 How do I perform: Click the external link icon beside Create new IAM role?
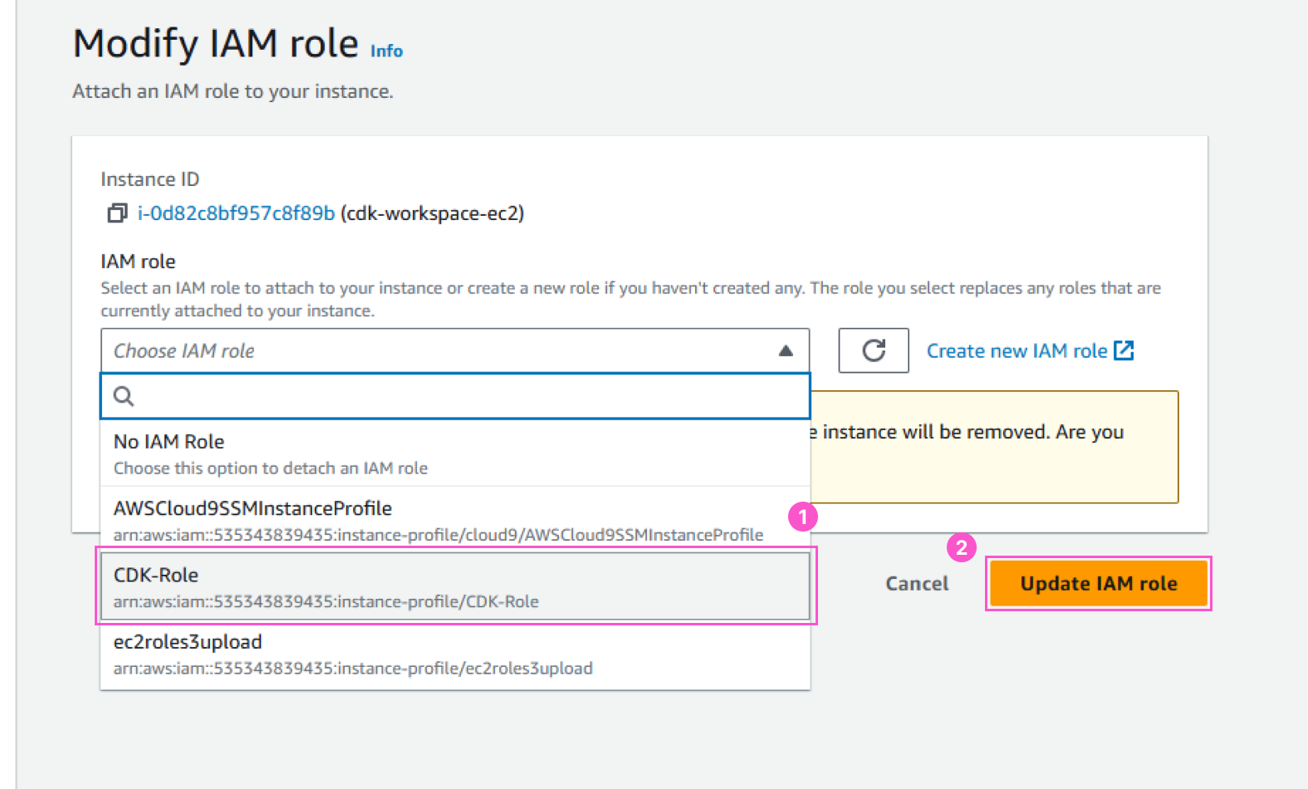tap(1124, 350)
